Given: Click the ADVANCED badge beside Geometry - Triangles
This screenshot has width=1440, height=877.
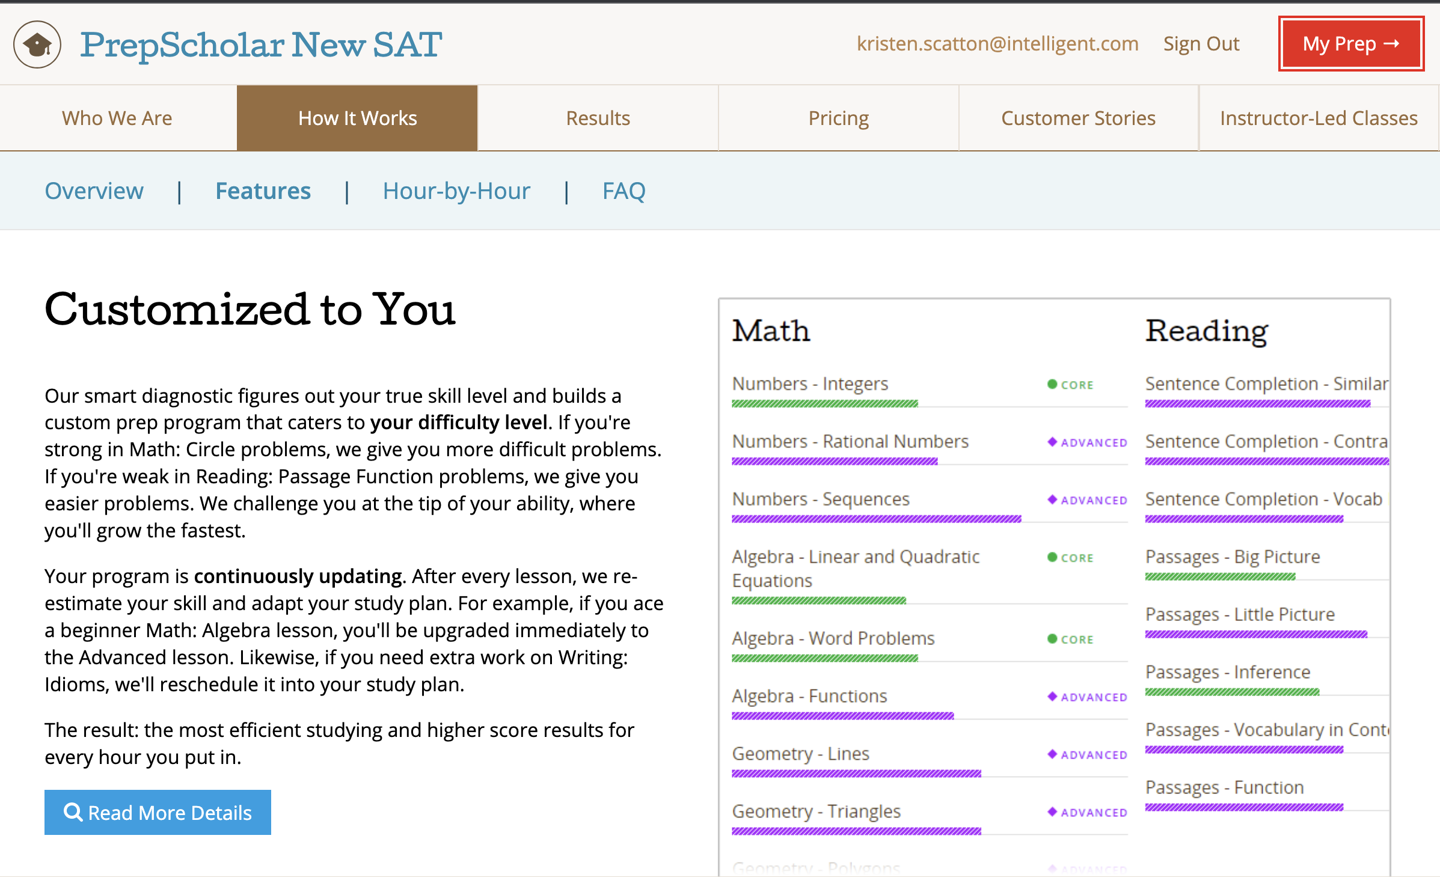Looking at the screenshot, I should pos(1087,813).
